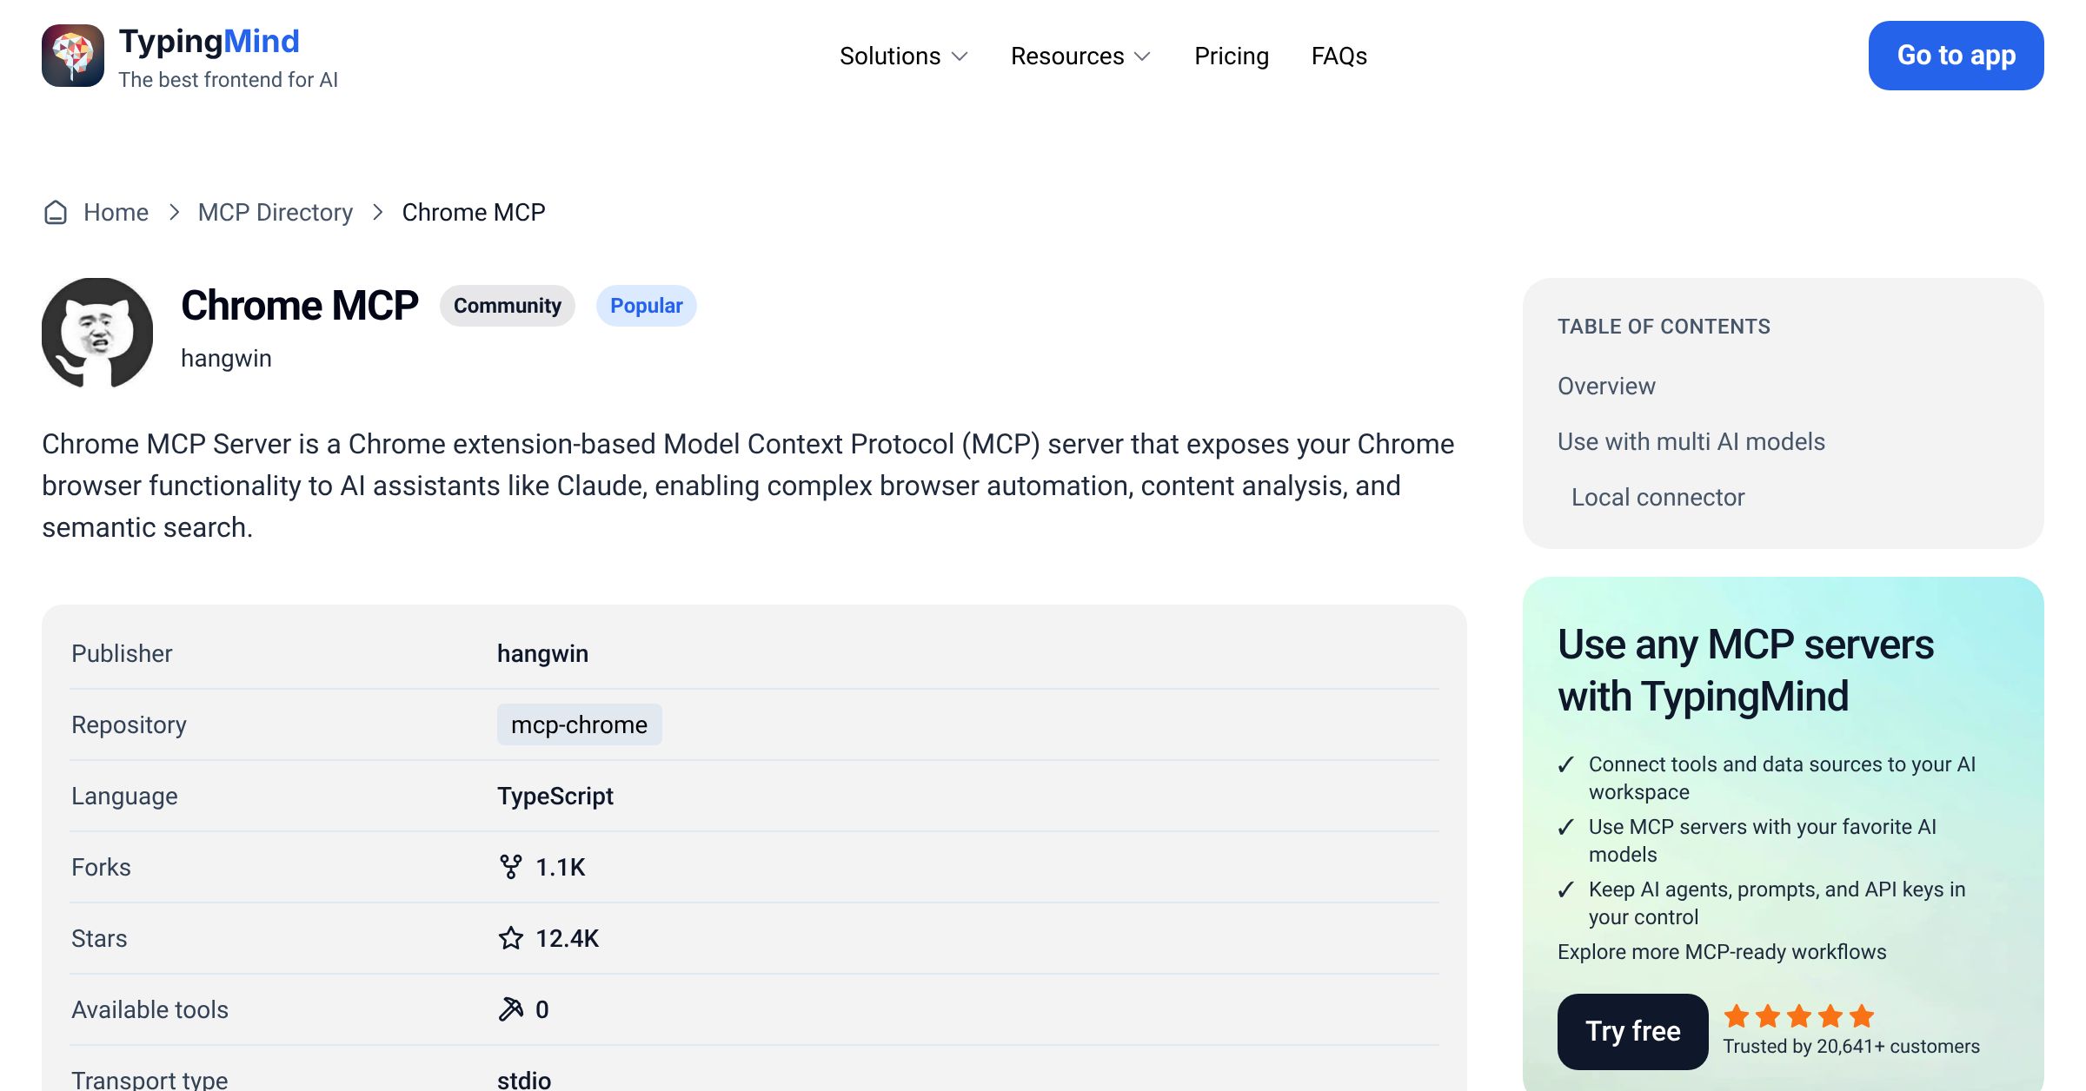Open MCP Directory breadcrumb link
The image size is (2086, 1091).
coord(276,212)
